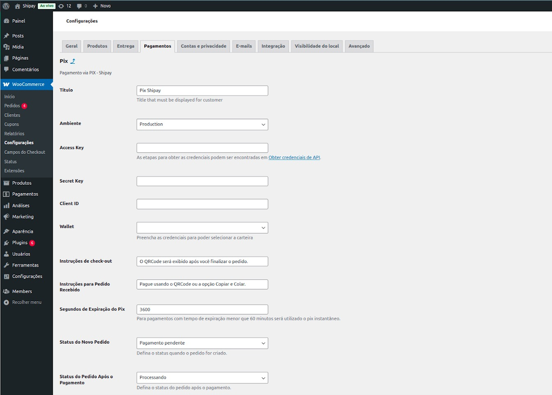Viewport: 552px width, 395px height.
Task: Click the Marketing megaphone icon
Action: click(x=6, y=217)
